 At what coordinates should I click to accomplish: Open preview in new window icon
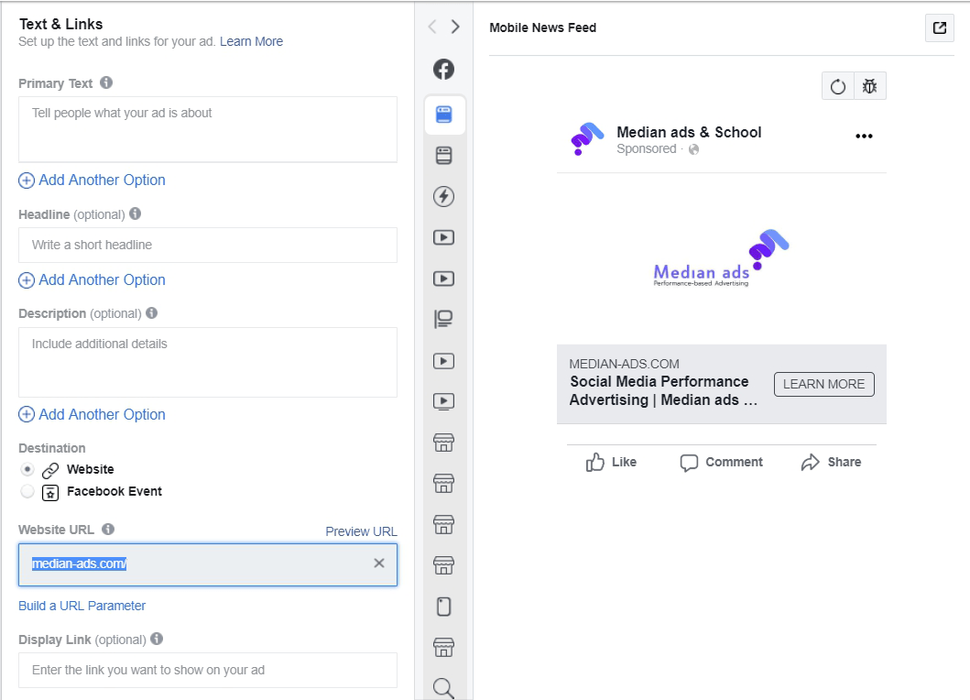[x=940, y=27]
